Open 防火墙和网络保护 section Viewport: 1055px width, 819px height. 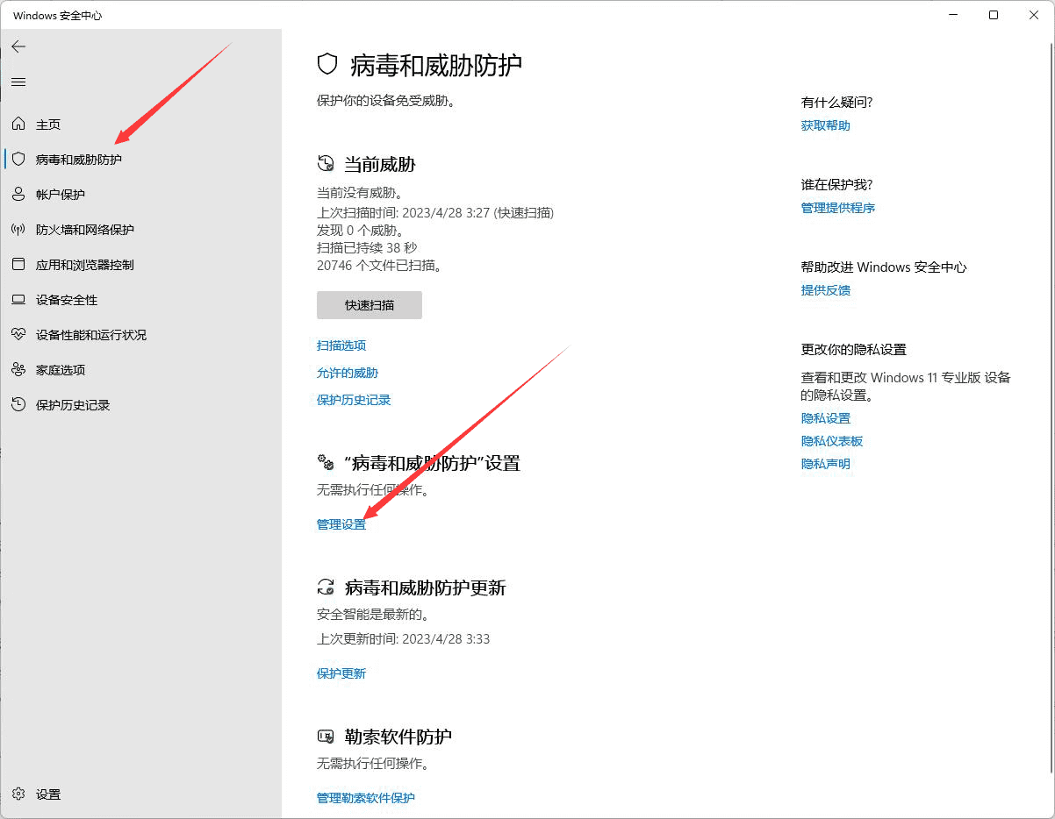pos(83,229)
